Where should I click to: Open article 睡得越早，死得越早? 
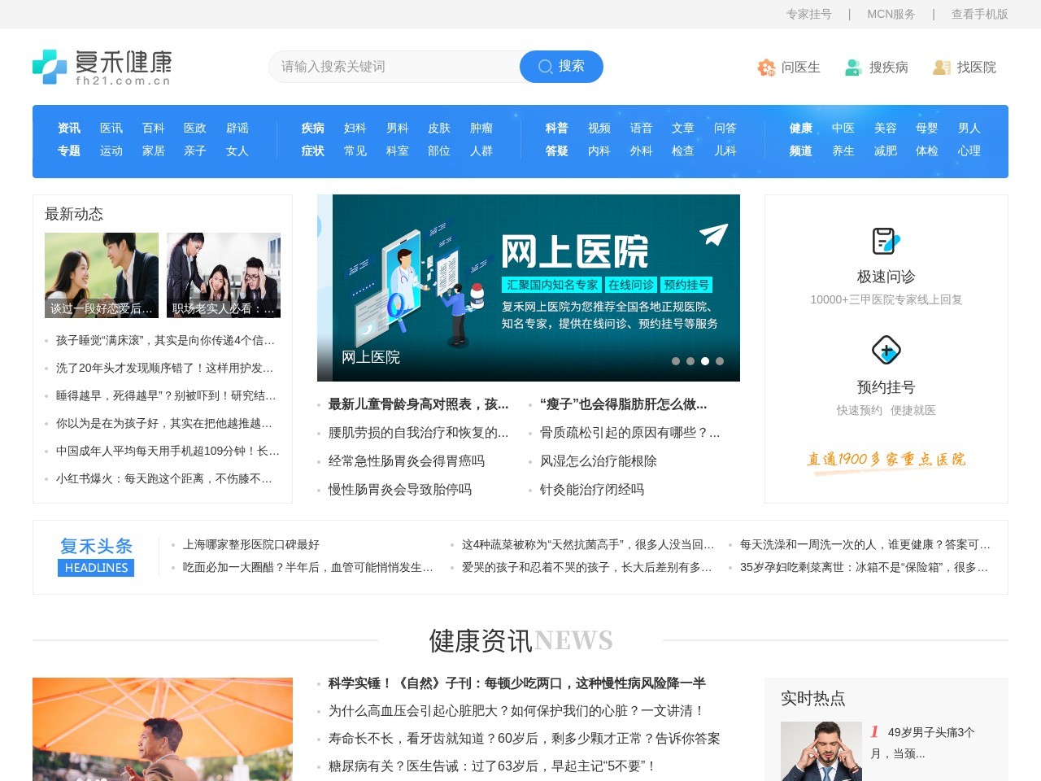click(166, 395)
